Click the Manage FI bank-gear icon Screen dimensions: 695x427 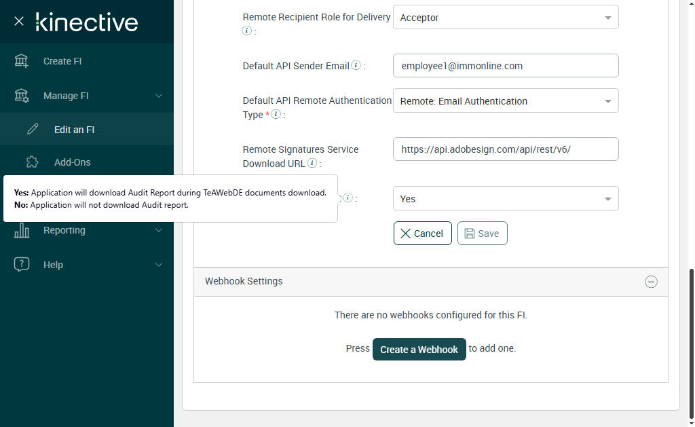coord(22,96)
